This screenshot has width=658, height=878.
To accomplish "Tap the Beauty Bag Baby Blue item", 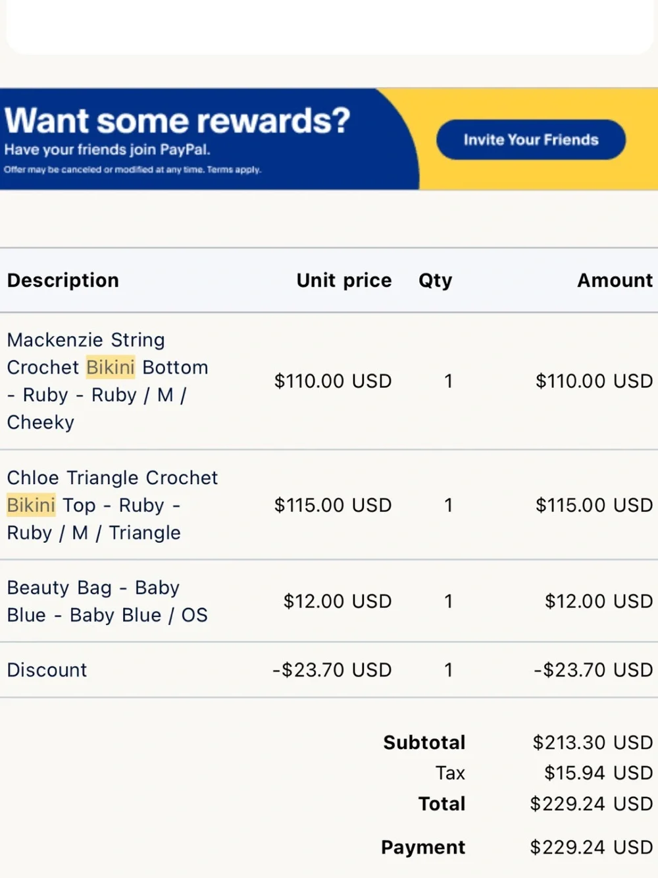I will 107,601.
